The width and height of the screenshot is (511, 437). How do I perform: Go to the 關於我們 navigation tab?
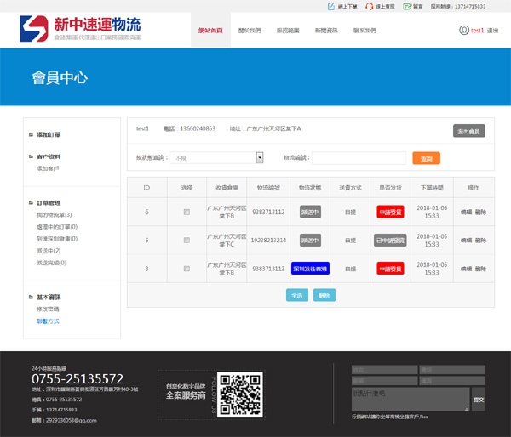[250, 30]
